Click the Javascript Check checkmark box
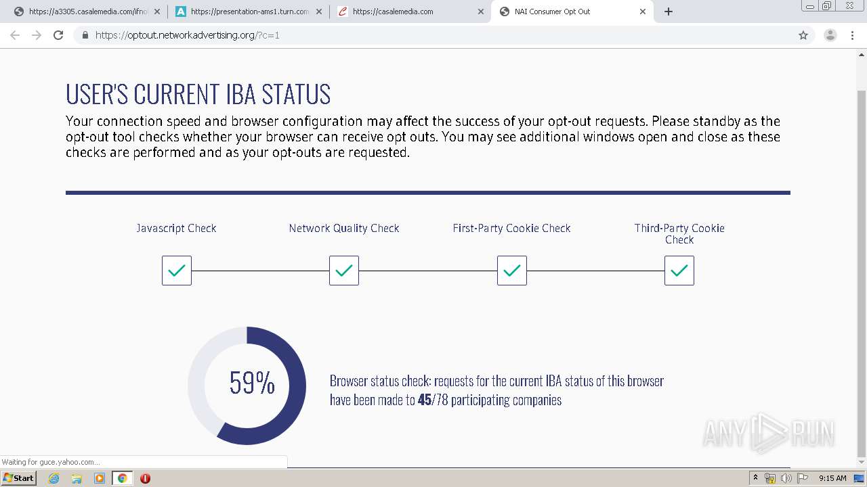The image size is (867, 487). coord(177,271)
